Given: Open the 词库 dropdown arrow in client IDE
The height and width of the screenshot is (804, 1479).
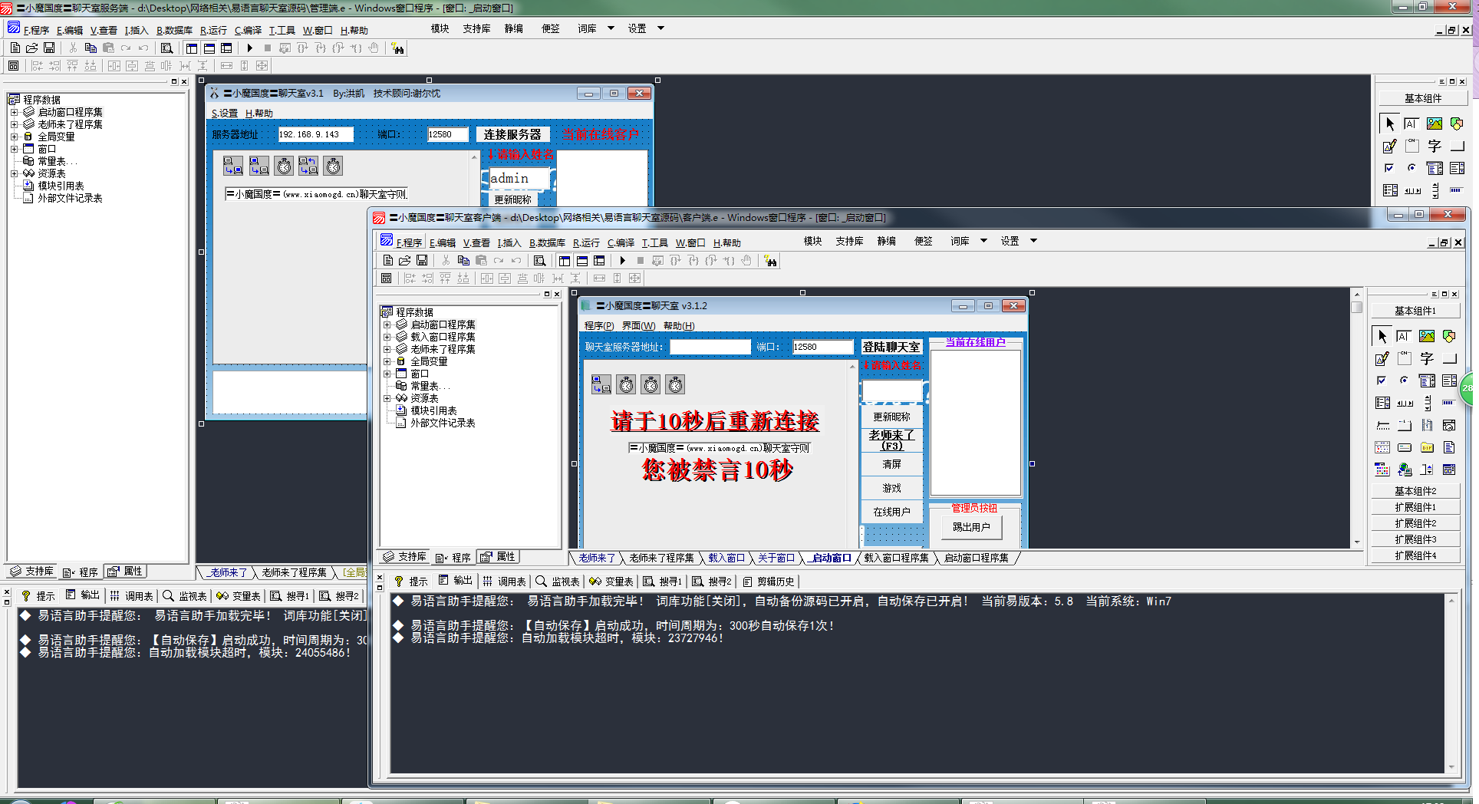Looking at the screenshot, I should pyautogui.click(x=983, y=241).
